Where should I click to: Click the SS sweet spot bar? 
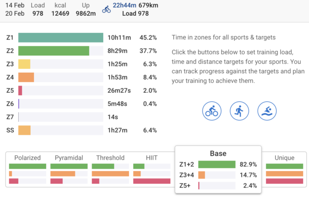(24, 130)
